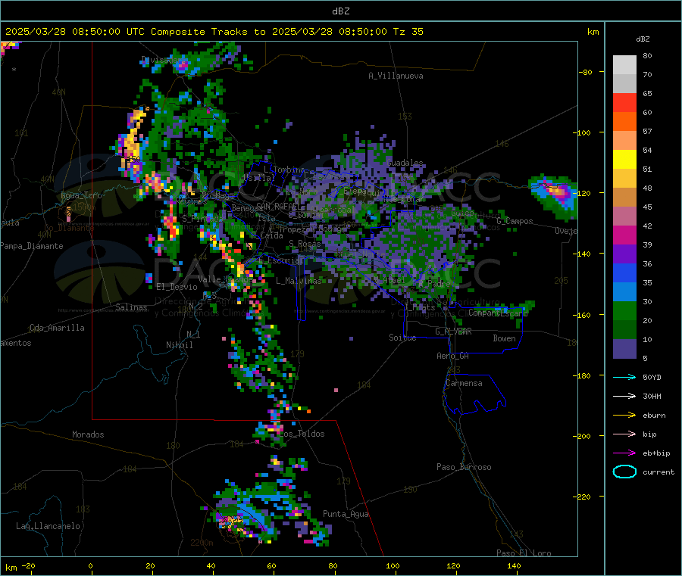Click the 50YD cyan arrow legend icon
The width and height of the screenshot is (682, 576).
624,377
